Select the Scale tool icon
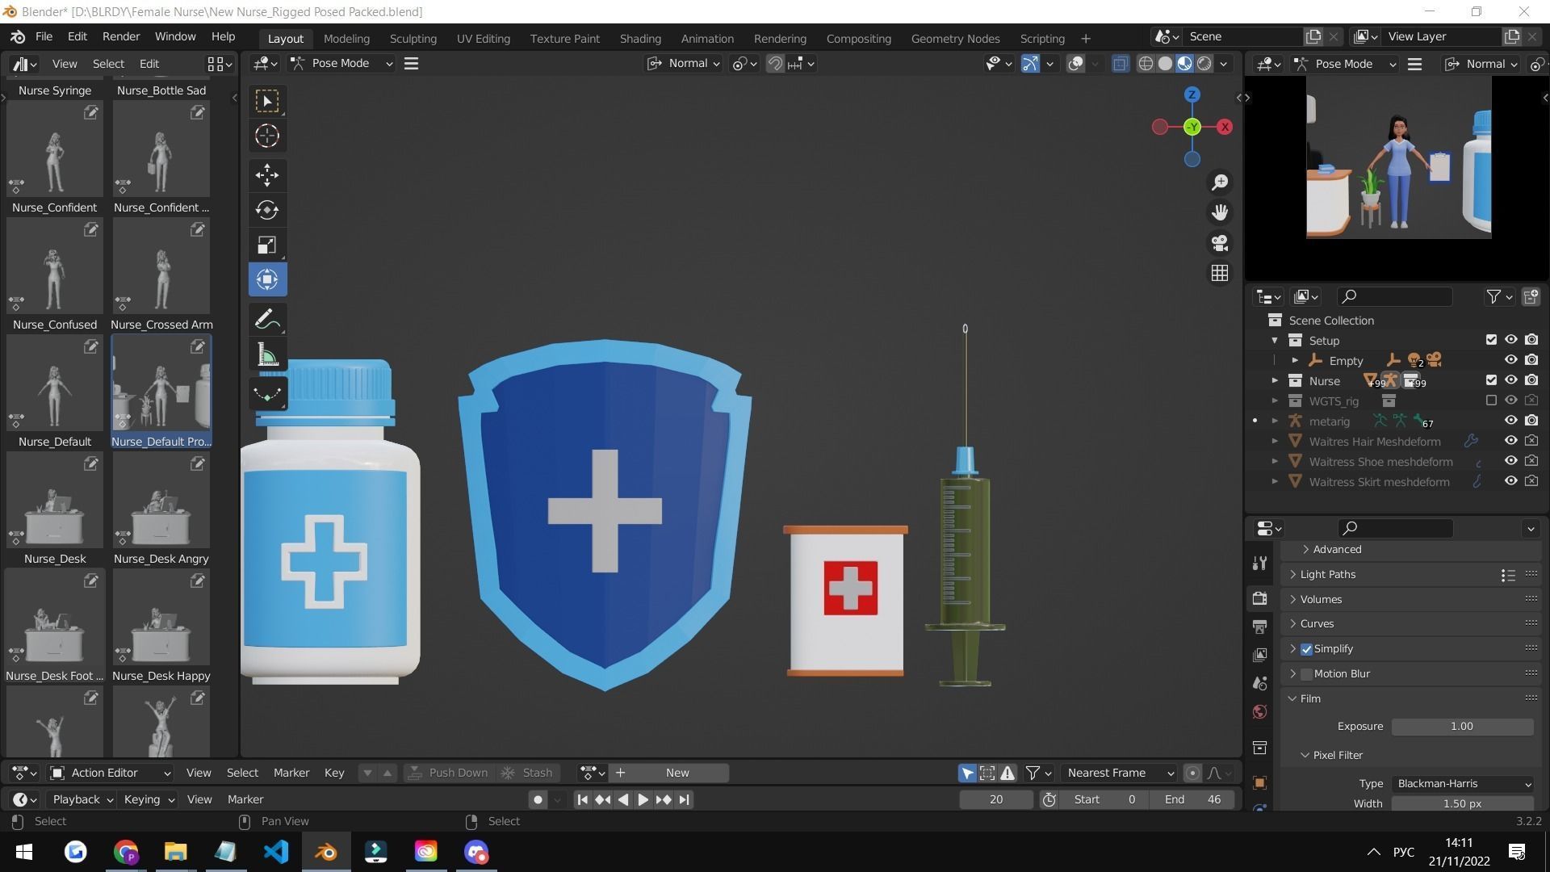 [x=267, y=245]
